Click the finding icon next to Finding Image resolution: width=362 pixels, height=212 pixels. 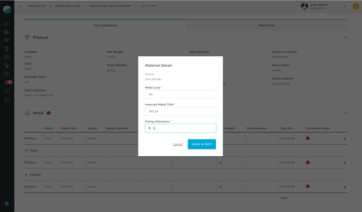click(x=26, y=175)
